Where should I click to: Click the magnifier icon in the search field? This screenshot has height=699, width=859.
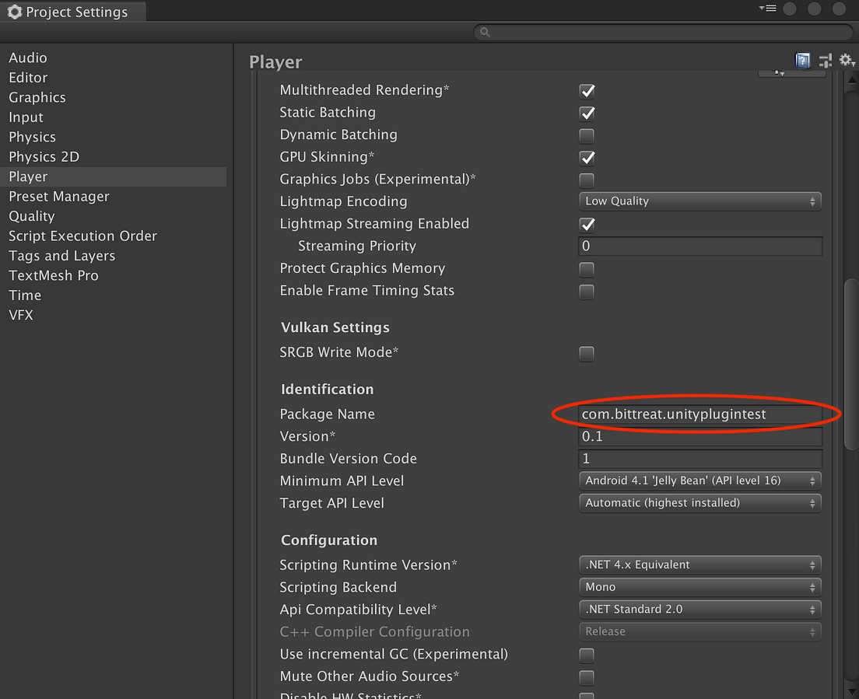[484, 32]
